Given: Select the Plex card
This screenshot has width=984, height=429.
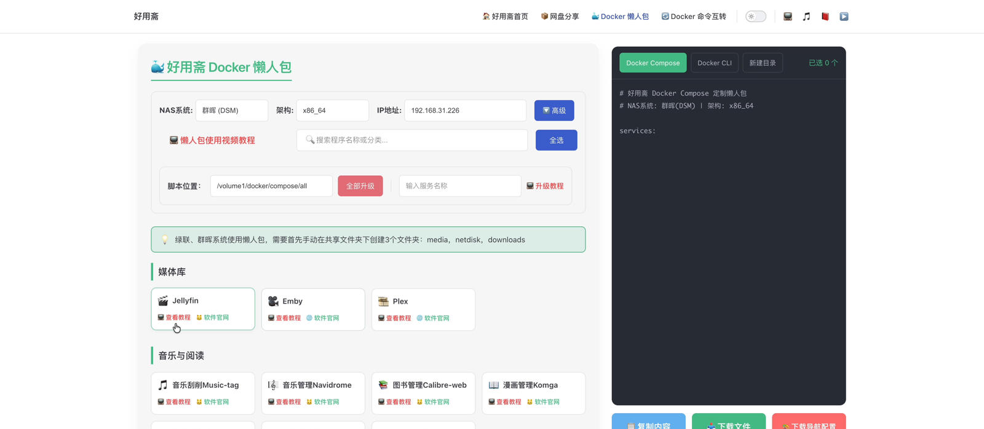Looking at the screenshot, I should tap(423, 310).
